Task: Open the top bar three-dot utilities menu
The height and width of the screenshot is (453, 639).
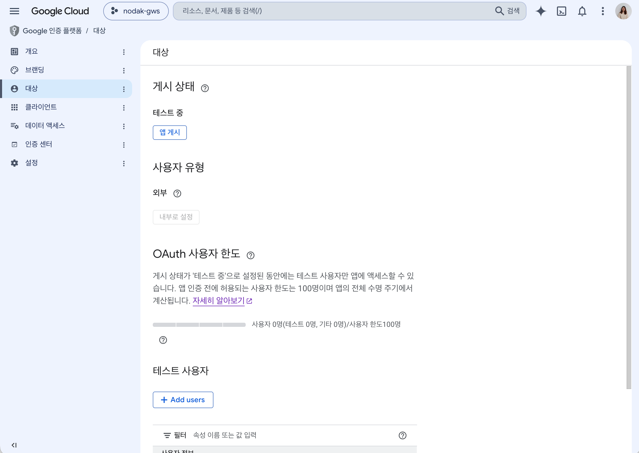Action: 603,11
